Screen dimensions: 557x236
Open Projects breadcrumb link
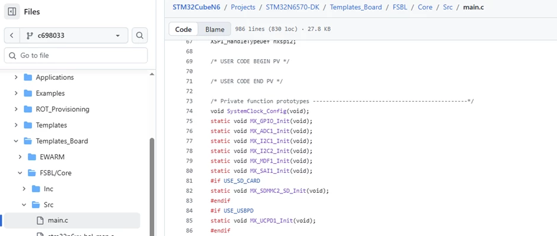click(243, 7)
